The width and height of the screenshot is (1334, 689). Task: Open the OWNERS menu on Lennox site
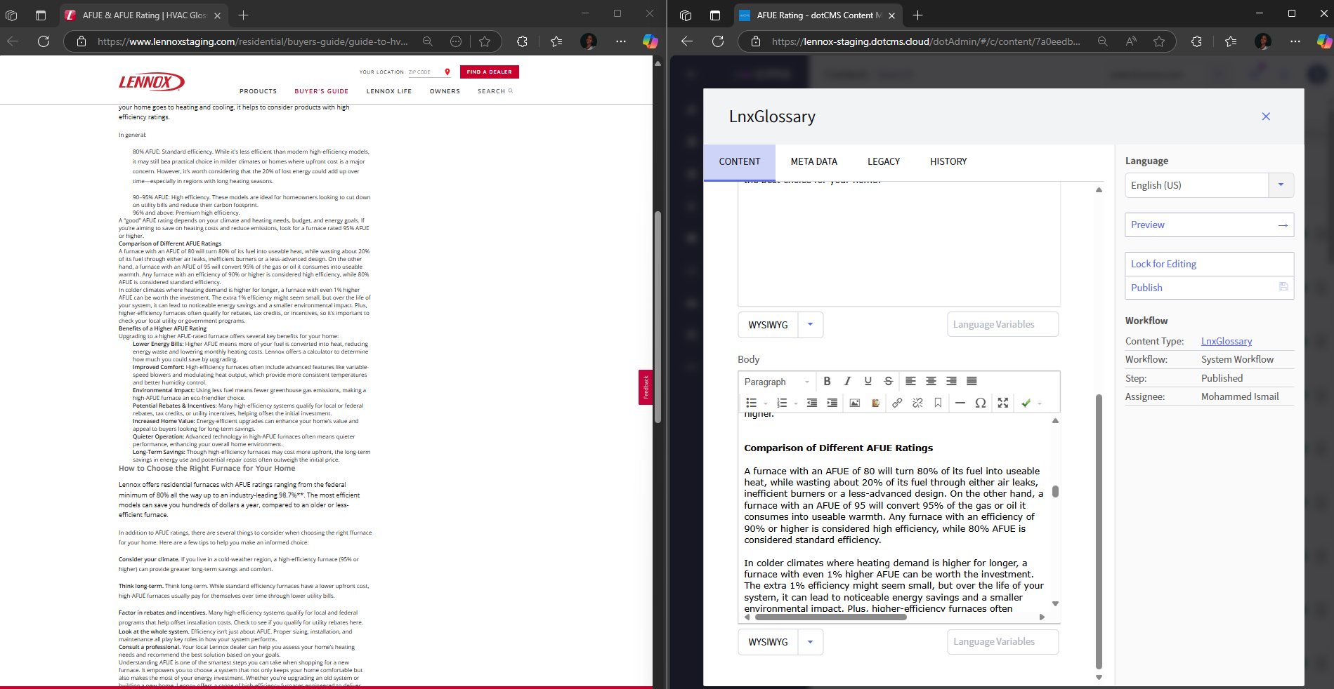point(445,91)
